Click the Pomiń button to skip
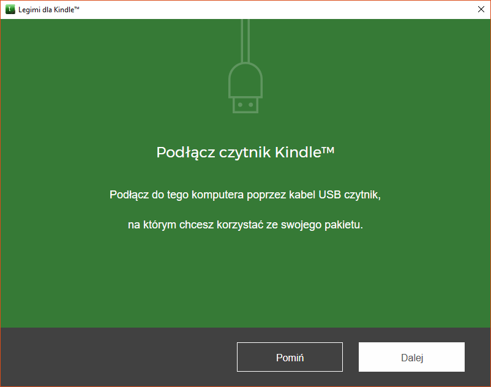491x387 pixels. click(290, 357)
